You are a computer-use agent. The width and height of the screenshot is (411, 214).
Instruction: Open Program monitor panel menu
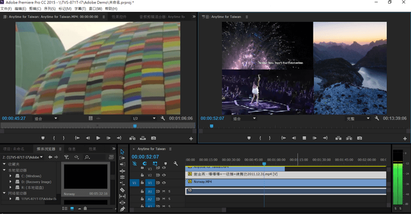pyautogui.click(x=247, y=16)
